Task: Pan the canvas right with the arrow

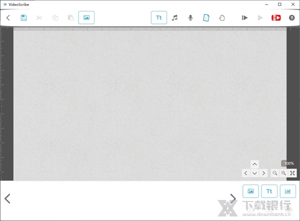Action: point(263,173)
